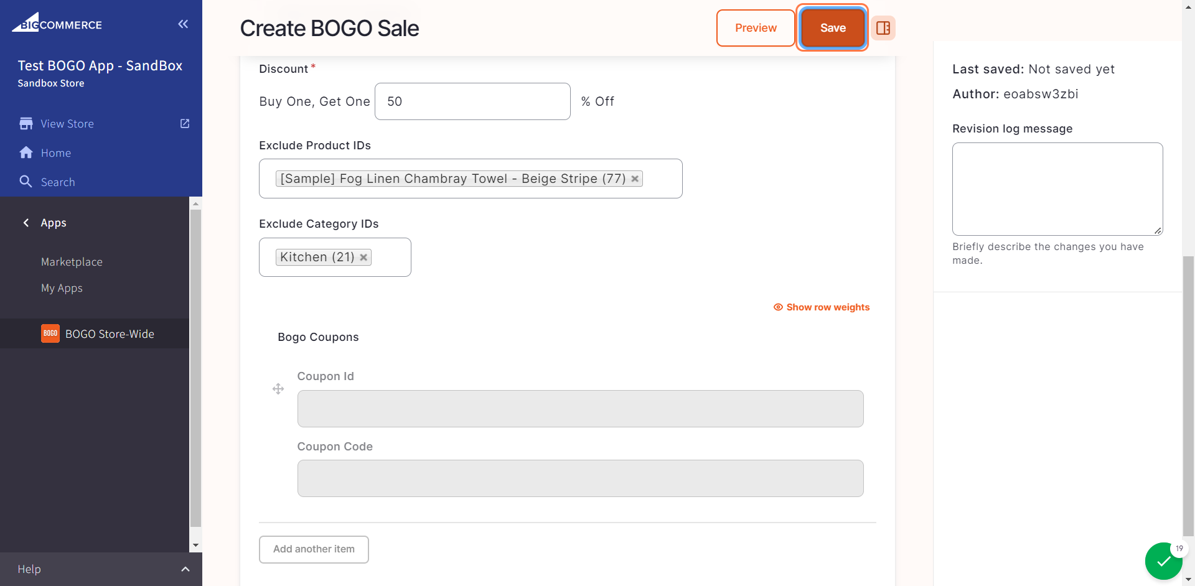The width and height of the screenshot is (1195, 586).
Task: Open the green checkmark status badge
Action: pyautogui.click(x=1163, y=561)
